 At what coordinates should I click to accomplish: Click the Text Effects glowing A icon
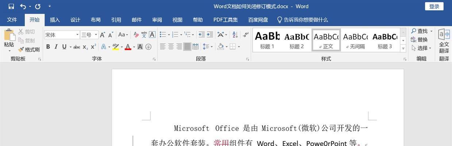[x=103, y=47]
